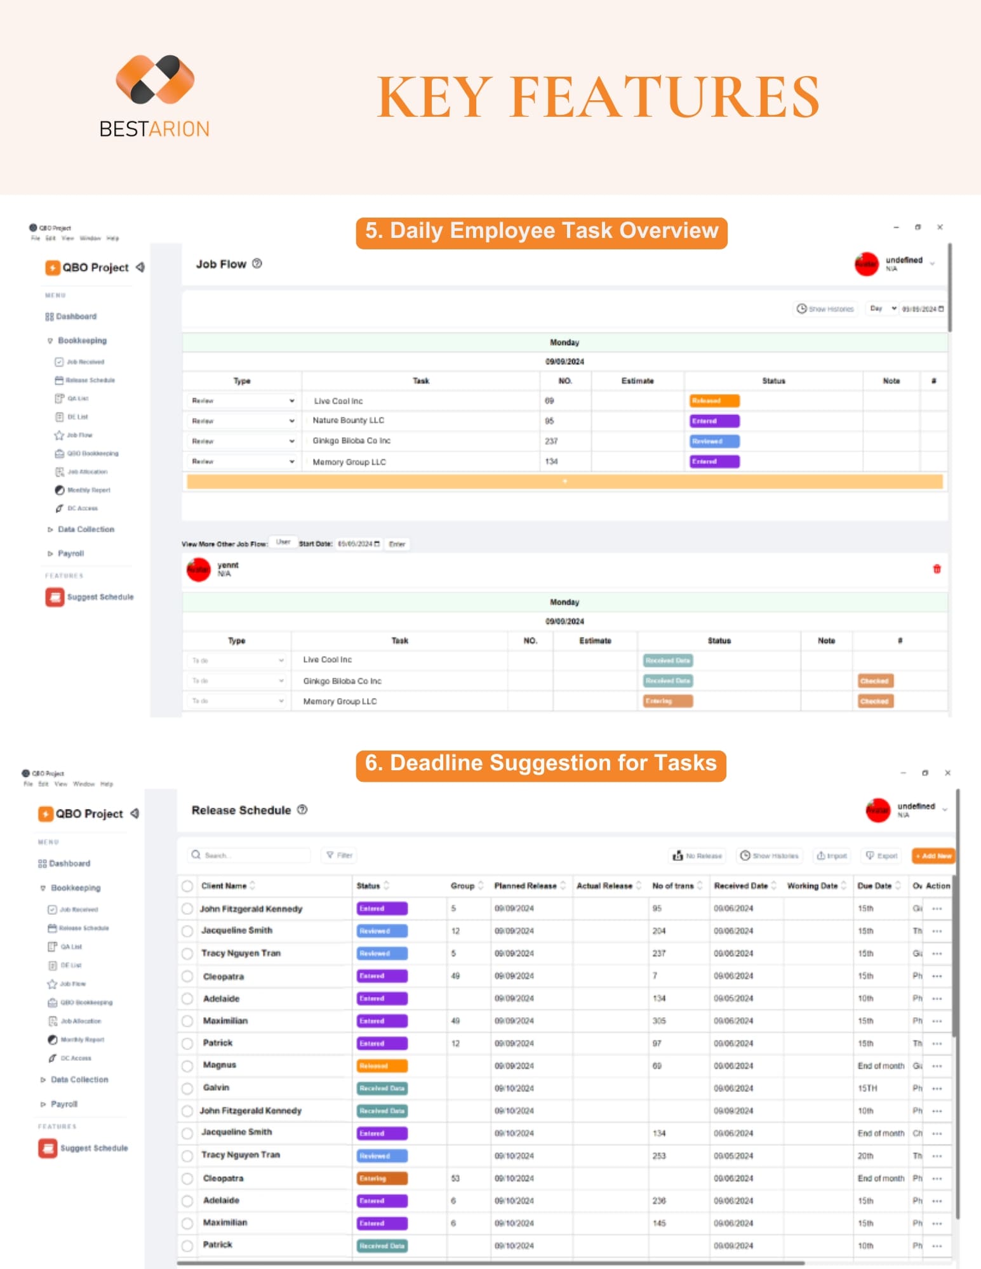Image resolution: width=981 pixels, height=1269 pixels.
Task: Click No Release icon in Release Schedule toolbar
Action: coord(677,855)
